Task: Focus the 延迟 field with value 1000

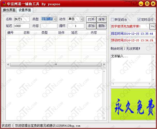Action: [21, 26]
